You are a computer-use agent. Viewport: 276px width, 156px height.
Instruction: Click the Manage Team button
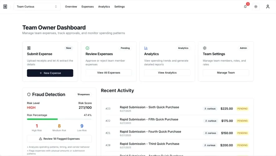(226, 73)
